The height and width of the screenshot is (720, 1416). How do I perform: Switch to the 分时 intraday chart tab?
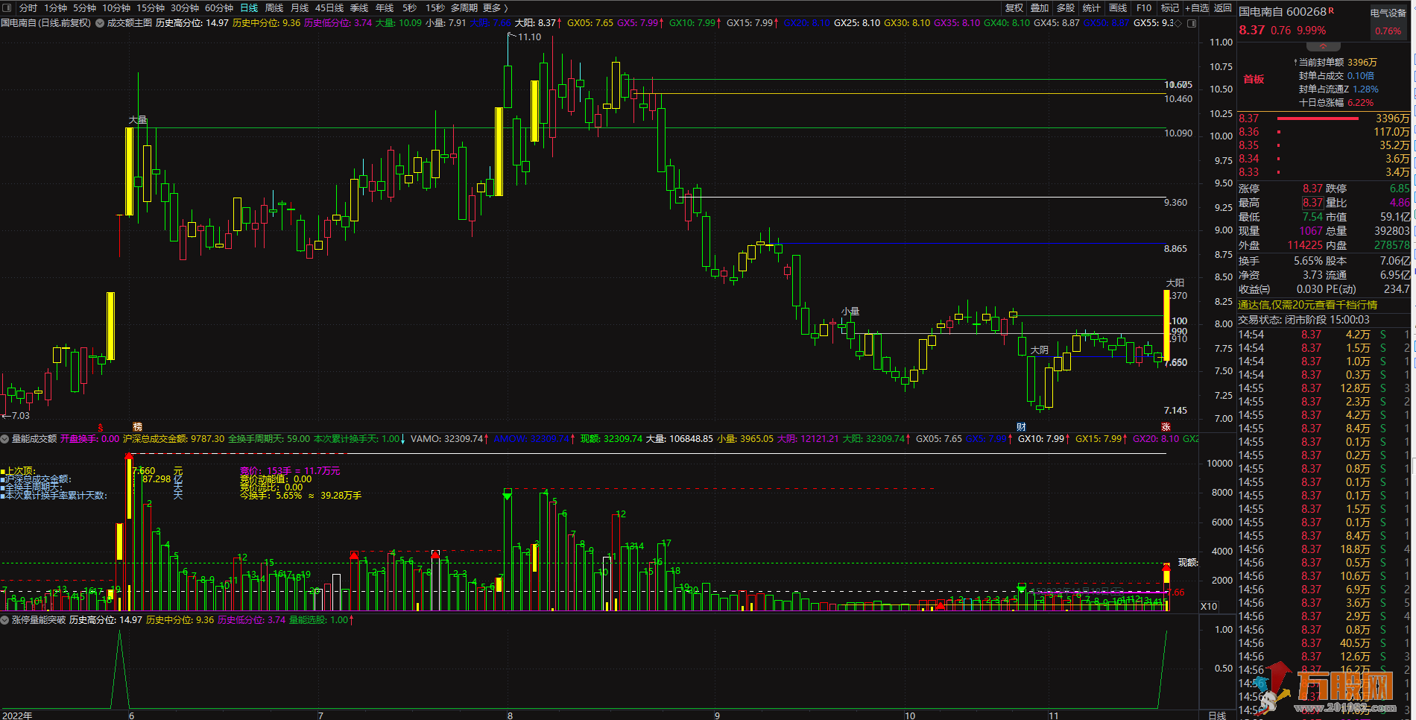pyautogui.click(x=28, y=7)
